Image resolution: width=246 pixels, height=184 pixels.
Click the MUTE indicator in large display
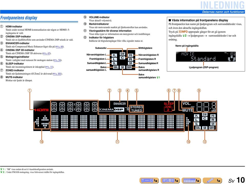click(x=188, y=110)
